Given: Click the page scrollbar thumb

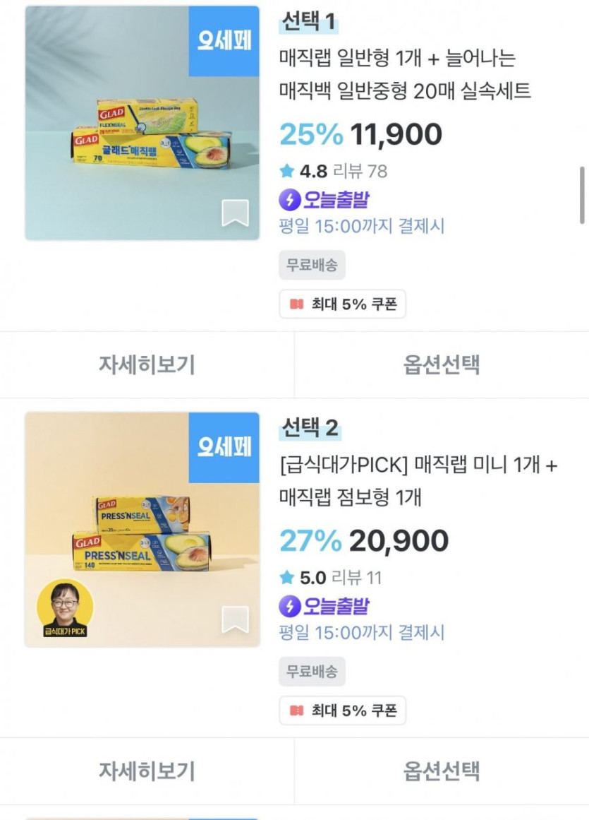Looking at the screenshot, I should coord(582,195).
